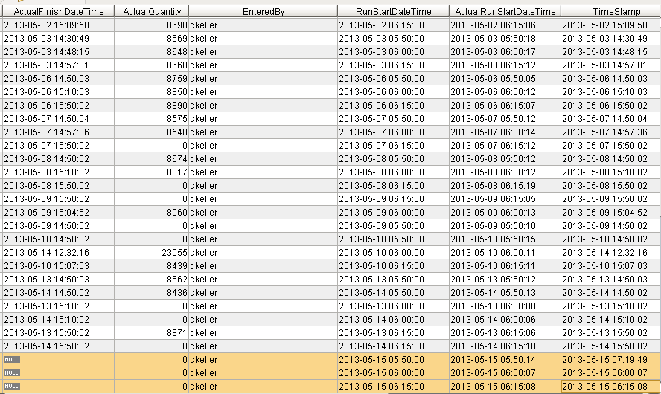Select quantity cell 8569
This screenshot has height=394, width=661.
click(x=151, y=39)
